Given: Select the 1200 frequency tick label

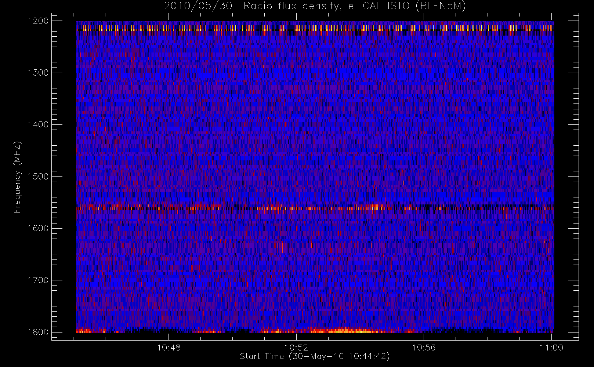Looking at the screenshot, I should click(x=38, y=21).
